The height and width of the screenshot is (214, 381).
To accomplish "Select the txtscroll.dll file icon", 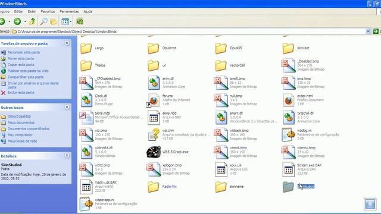I will point(288,117).
